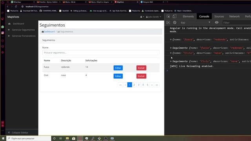Expand the Seguimento Civic log entry

pyautogui.click(x=171, y=61)
